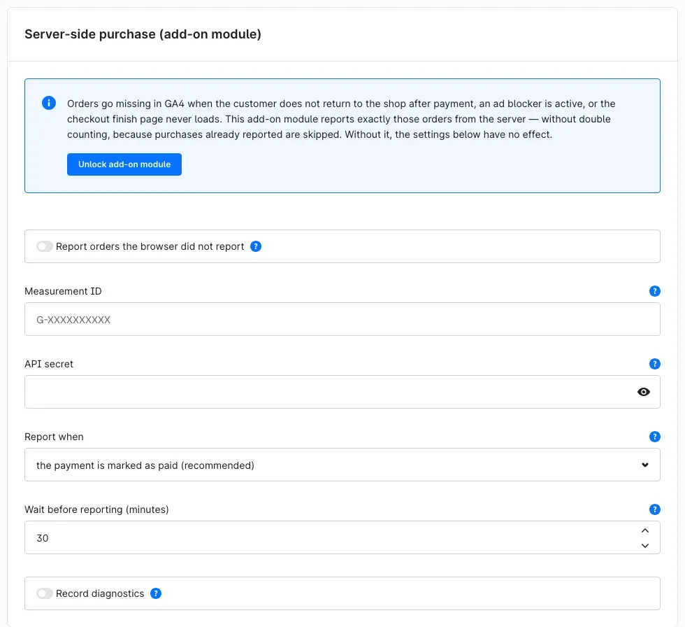Click the Server-side purchase (add-on module) heading
The height and width of the screenshot is (627, 685).
coord(143,34)
